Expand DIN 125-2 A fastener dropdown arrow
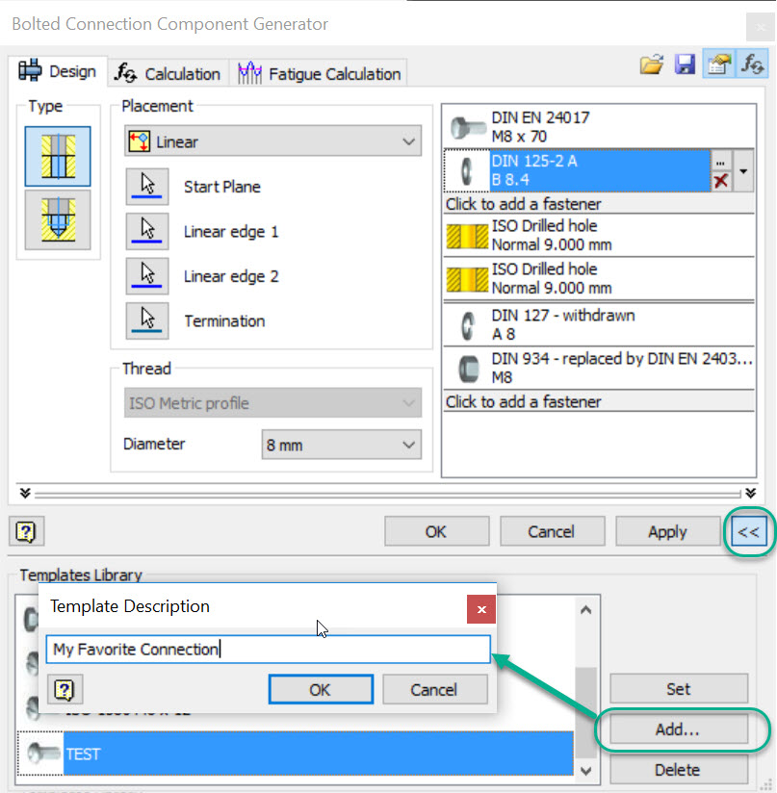 (743, 171)
